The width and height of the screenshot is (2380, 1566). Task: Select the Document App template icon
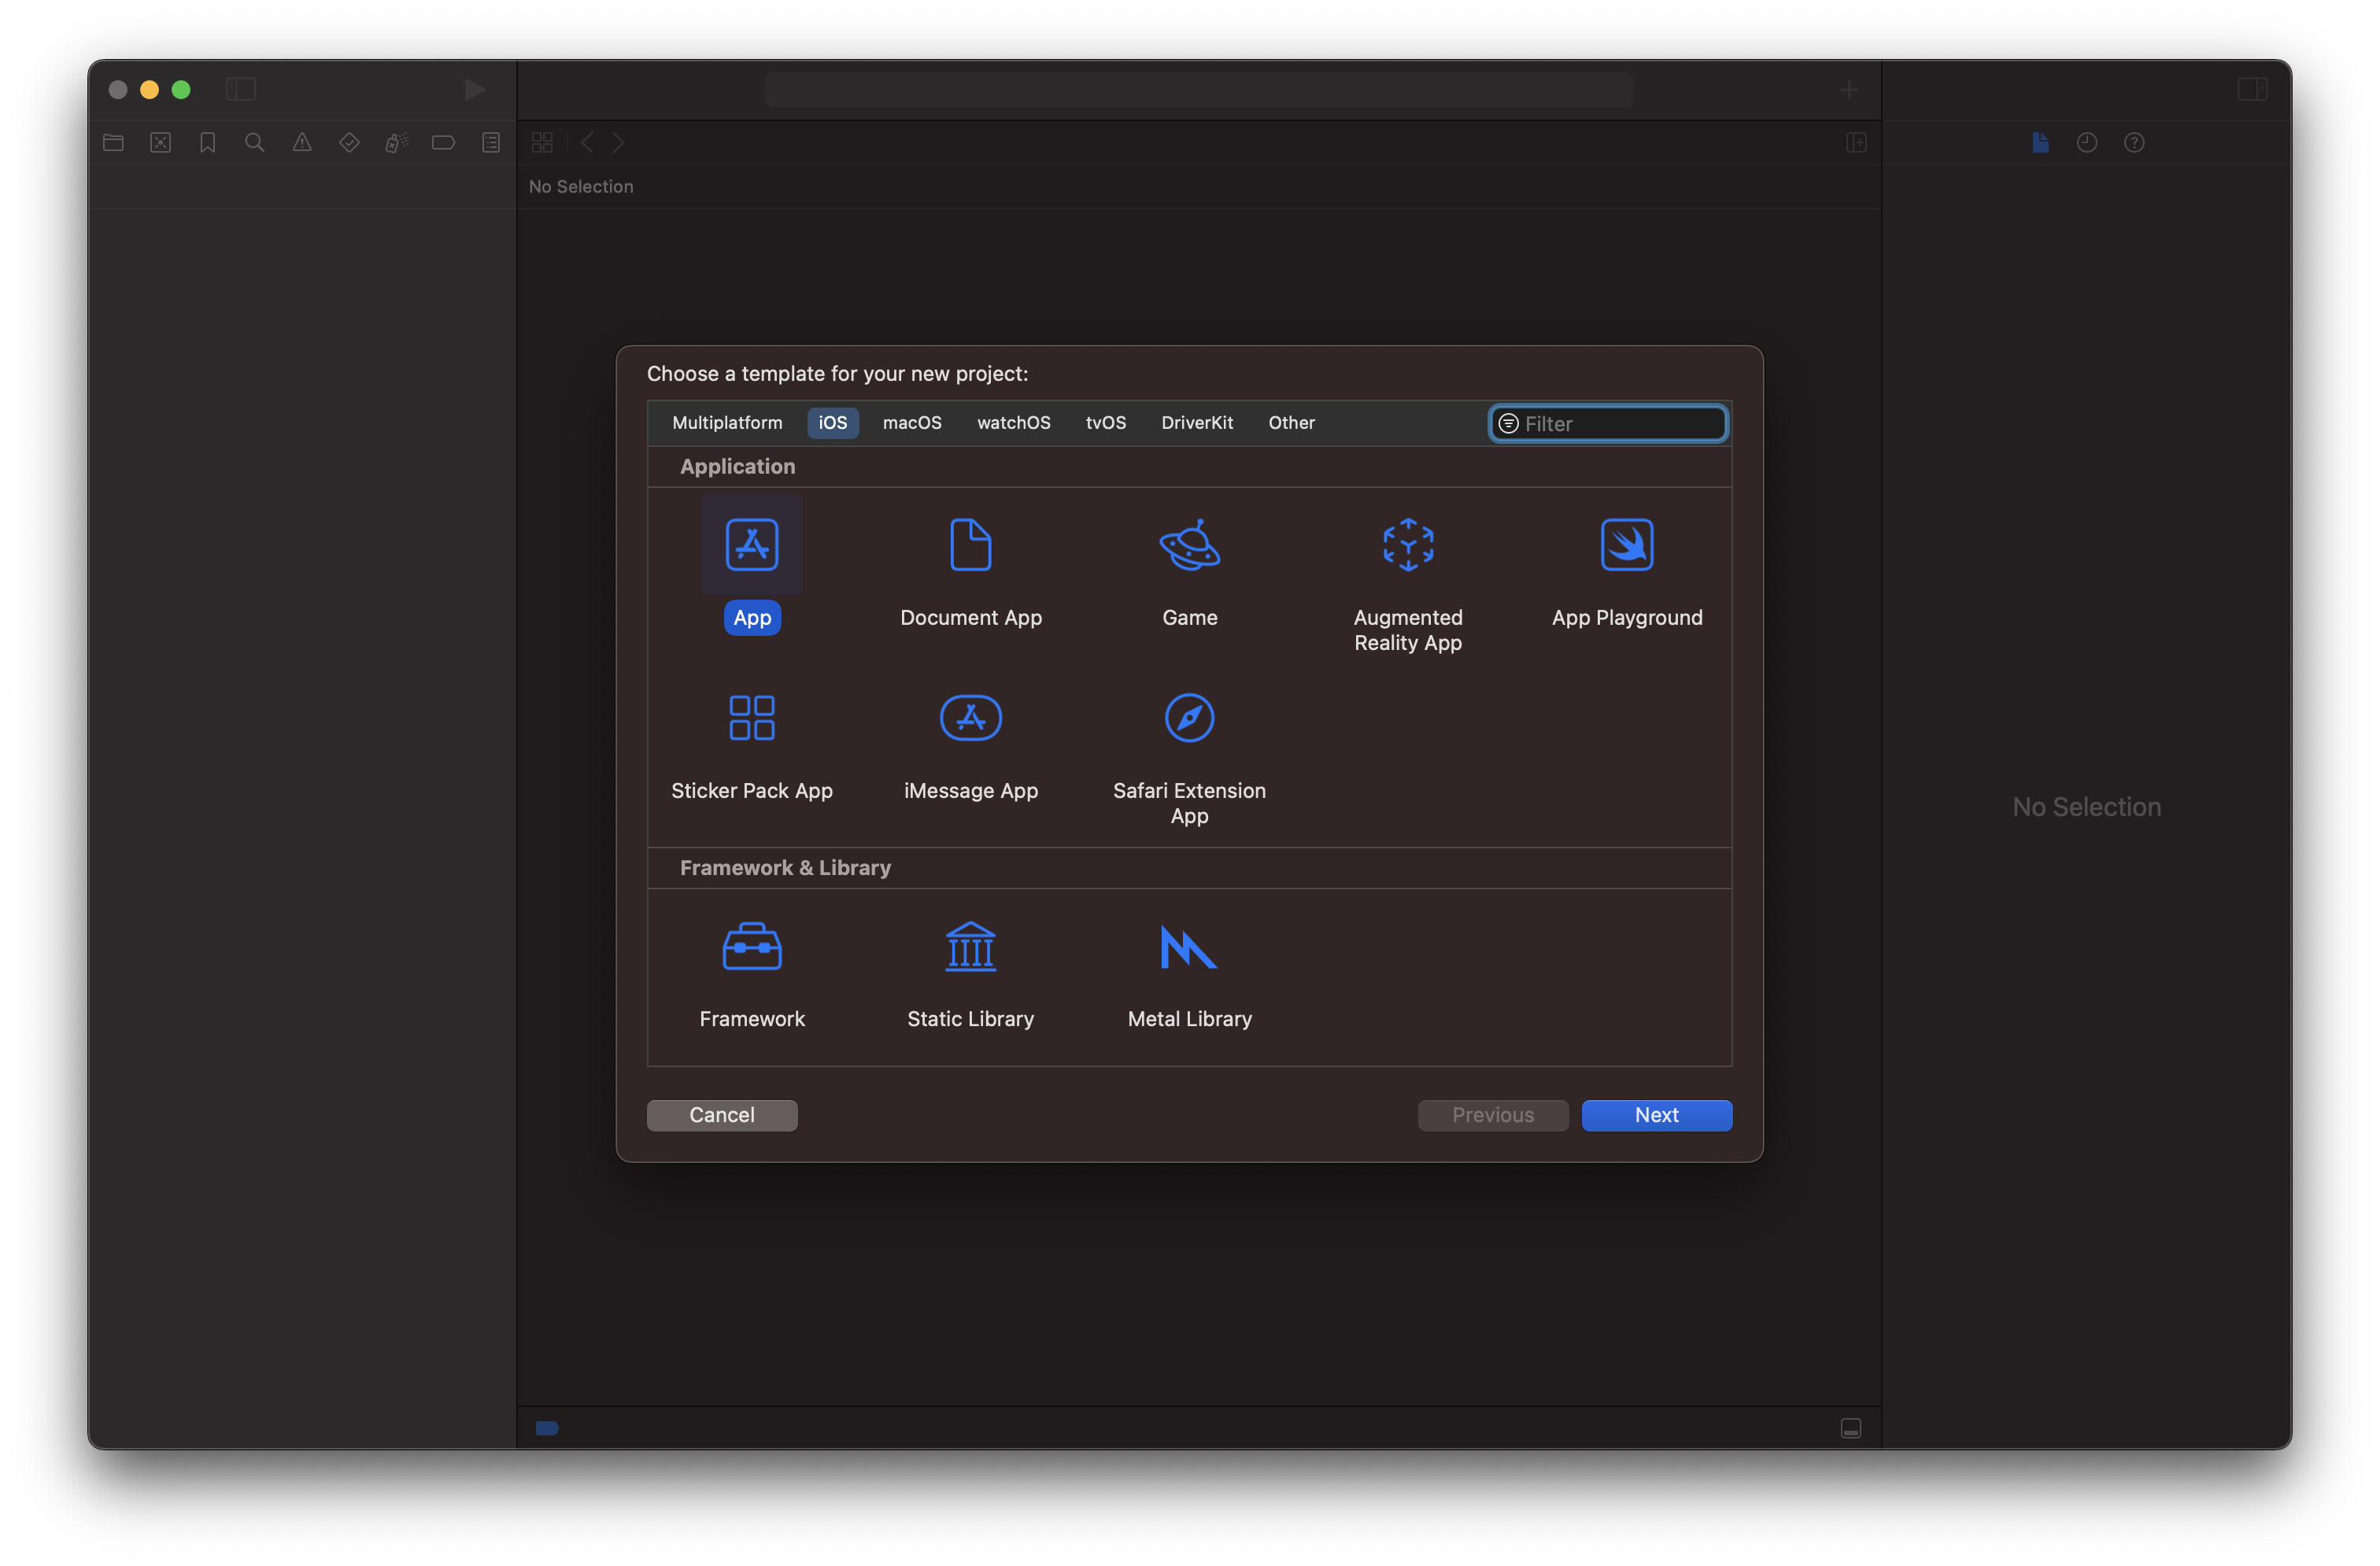tap(970, 545)
